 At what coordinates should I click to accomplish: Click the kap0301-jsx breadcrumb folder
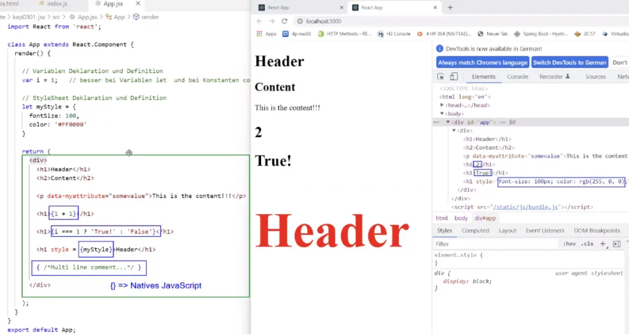pos(29,17)
